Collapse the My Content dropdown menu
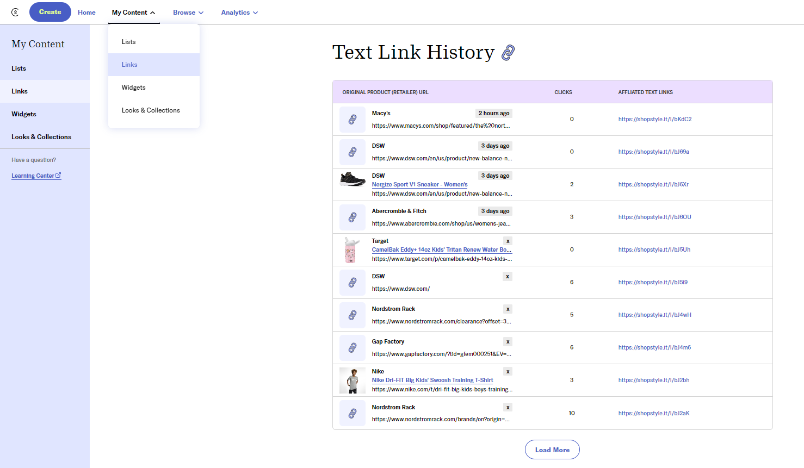 click(134, 13)
